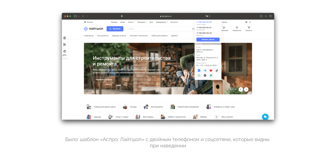Toggle the Safari sidebar panel icon
This screenshot has height=154, width=336.
coord(75,16)
